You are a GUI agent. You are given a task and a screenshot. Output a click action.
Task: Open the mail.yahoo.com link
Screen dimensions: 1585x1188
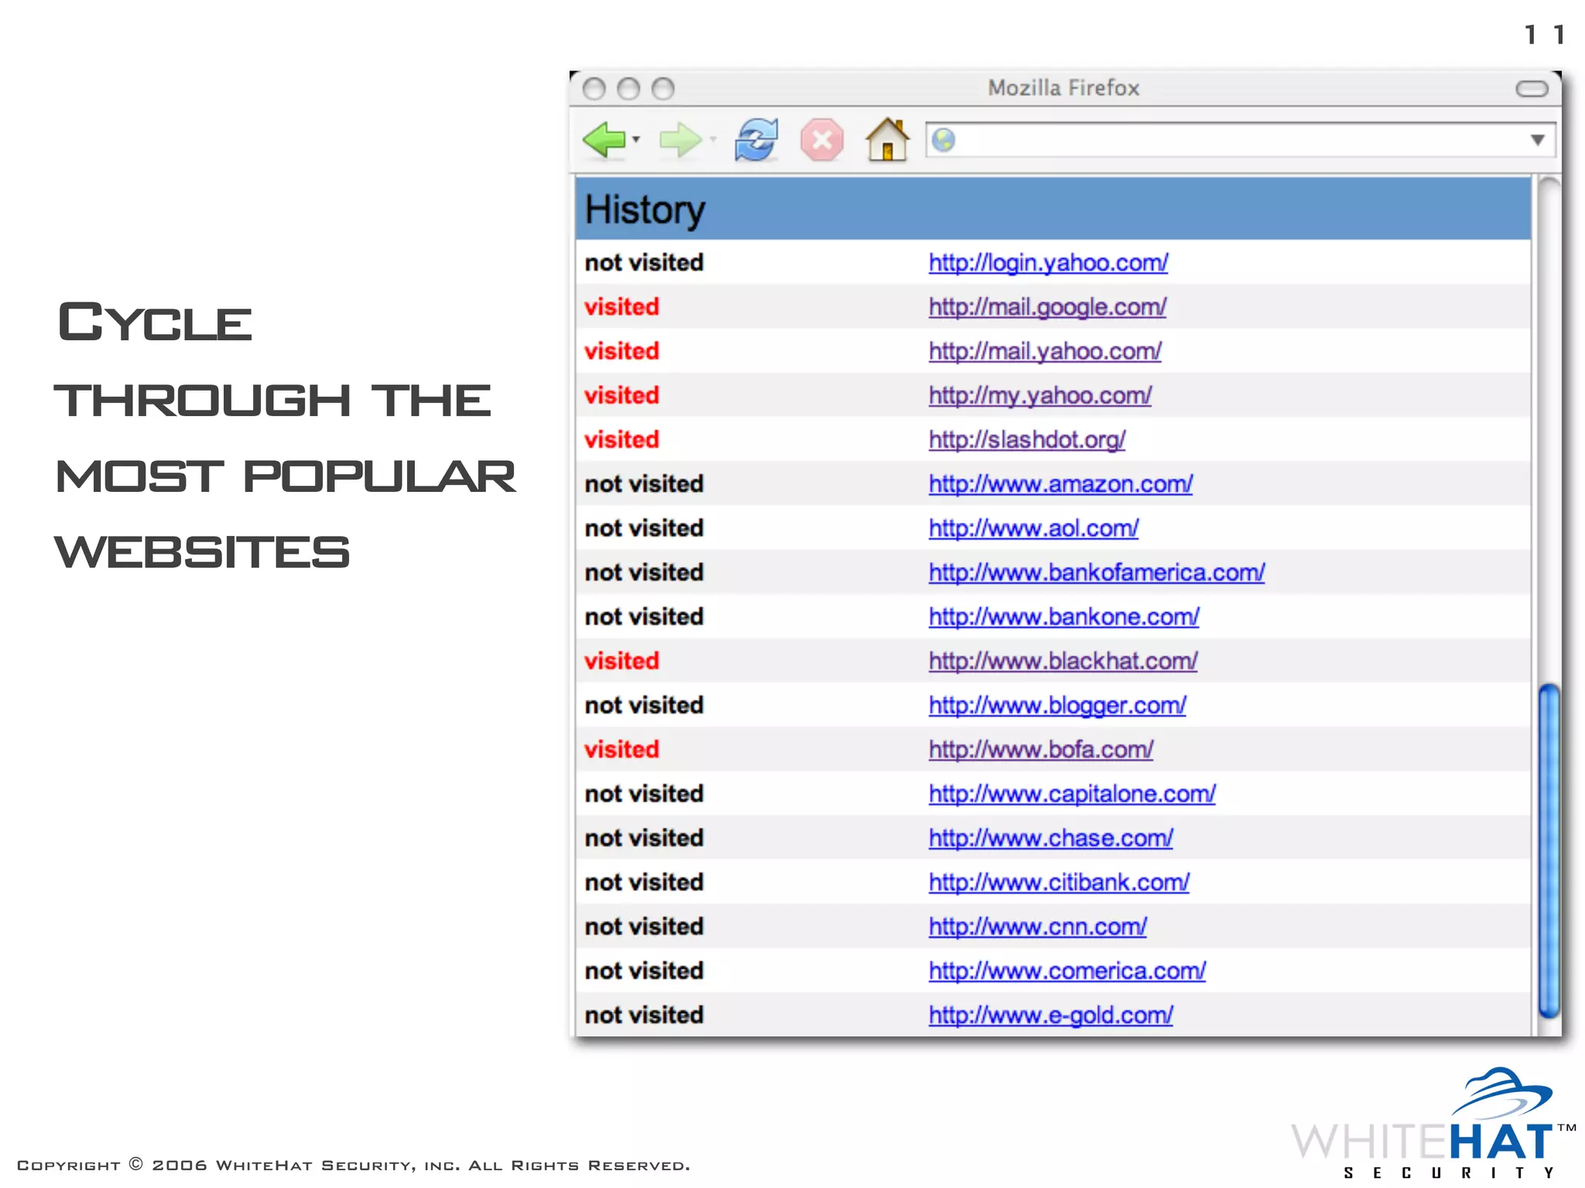(x=1045, y=351)
